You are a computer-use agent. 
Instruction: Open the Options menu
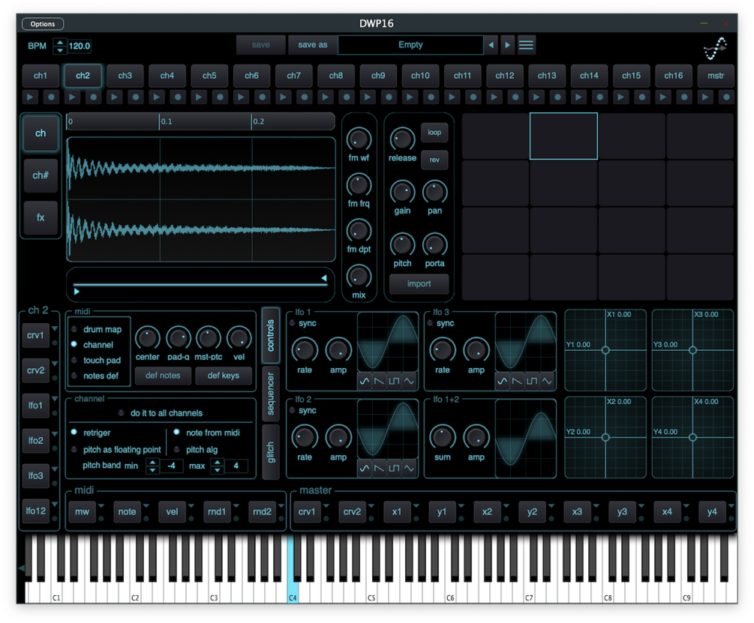tap(43, 23)
